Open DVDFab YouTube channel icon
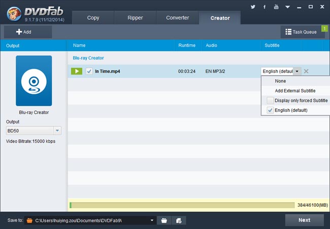 [x=276, y=7]
